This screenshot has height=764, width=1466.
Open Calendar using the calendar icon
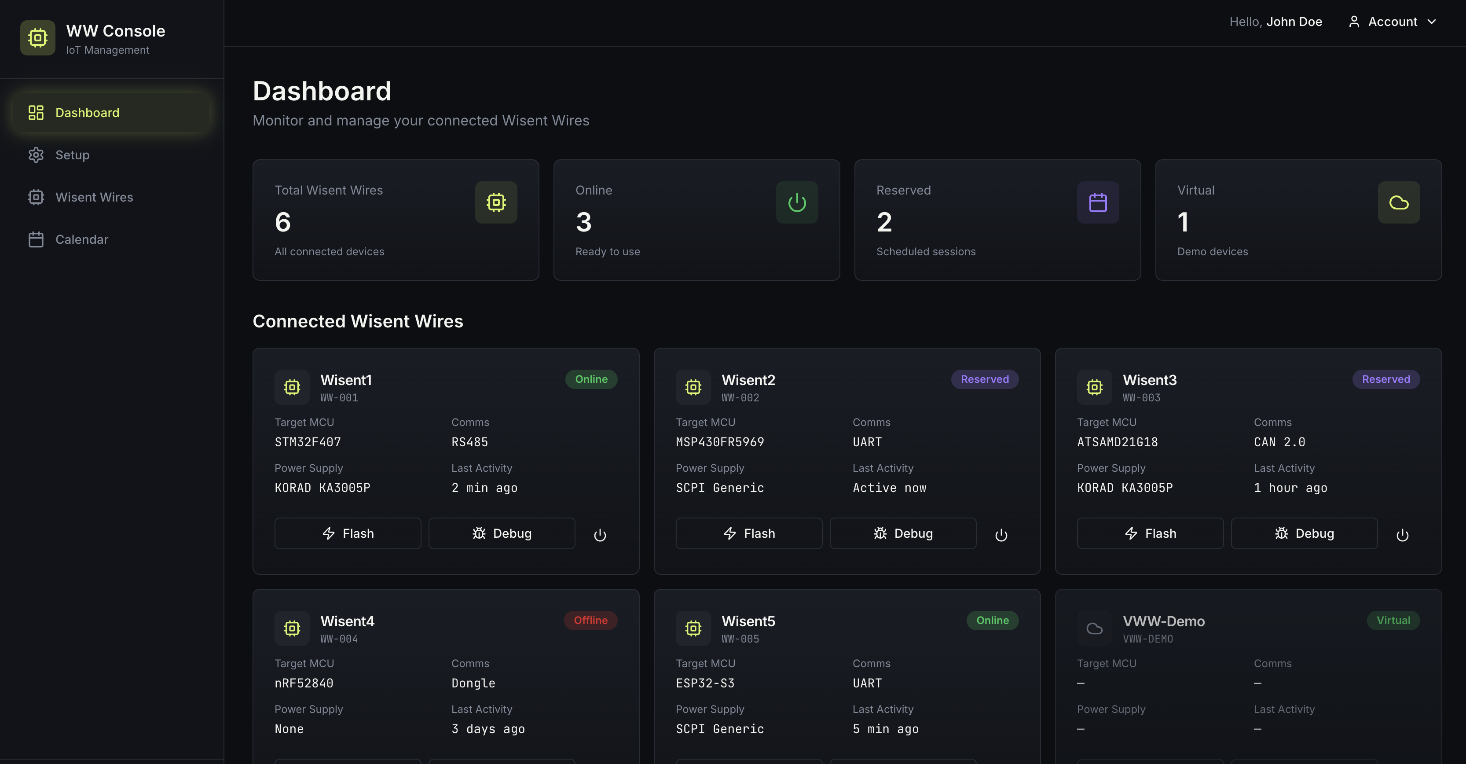(x=36, y=239)
